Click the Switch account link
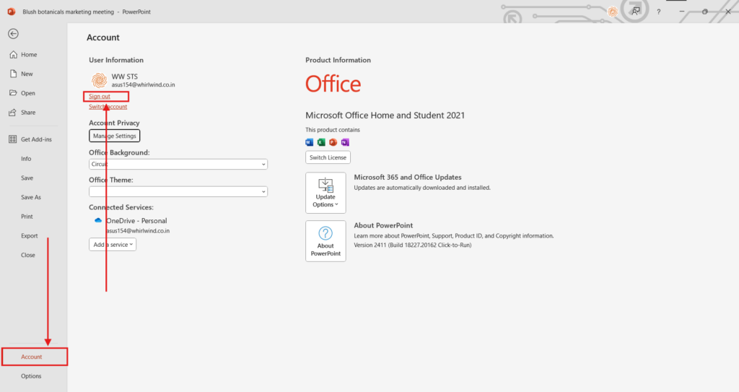739x392 pixels. click(x=108, y=107)
